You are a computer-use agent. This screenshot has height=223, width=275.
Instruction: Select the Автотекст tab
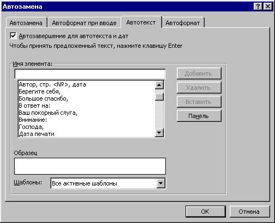pyautogui.click(x=141, y=22)
